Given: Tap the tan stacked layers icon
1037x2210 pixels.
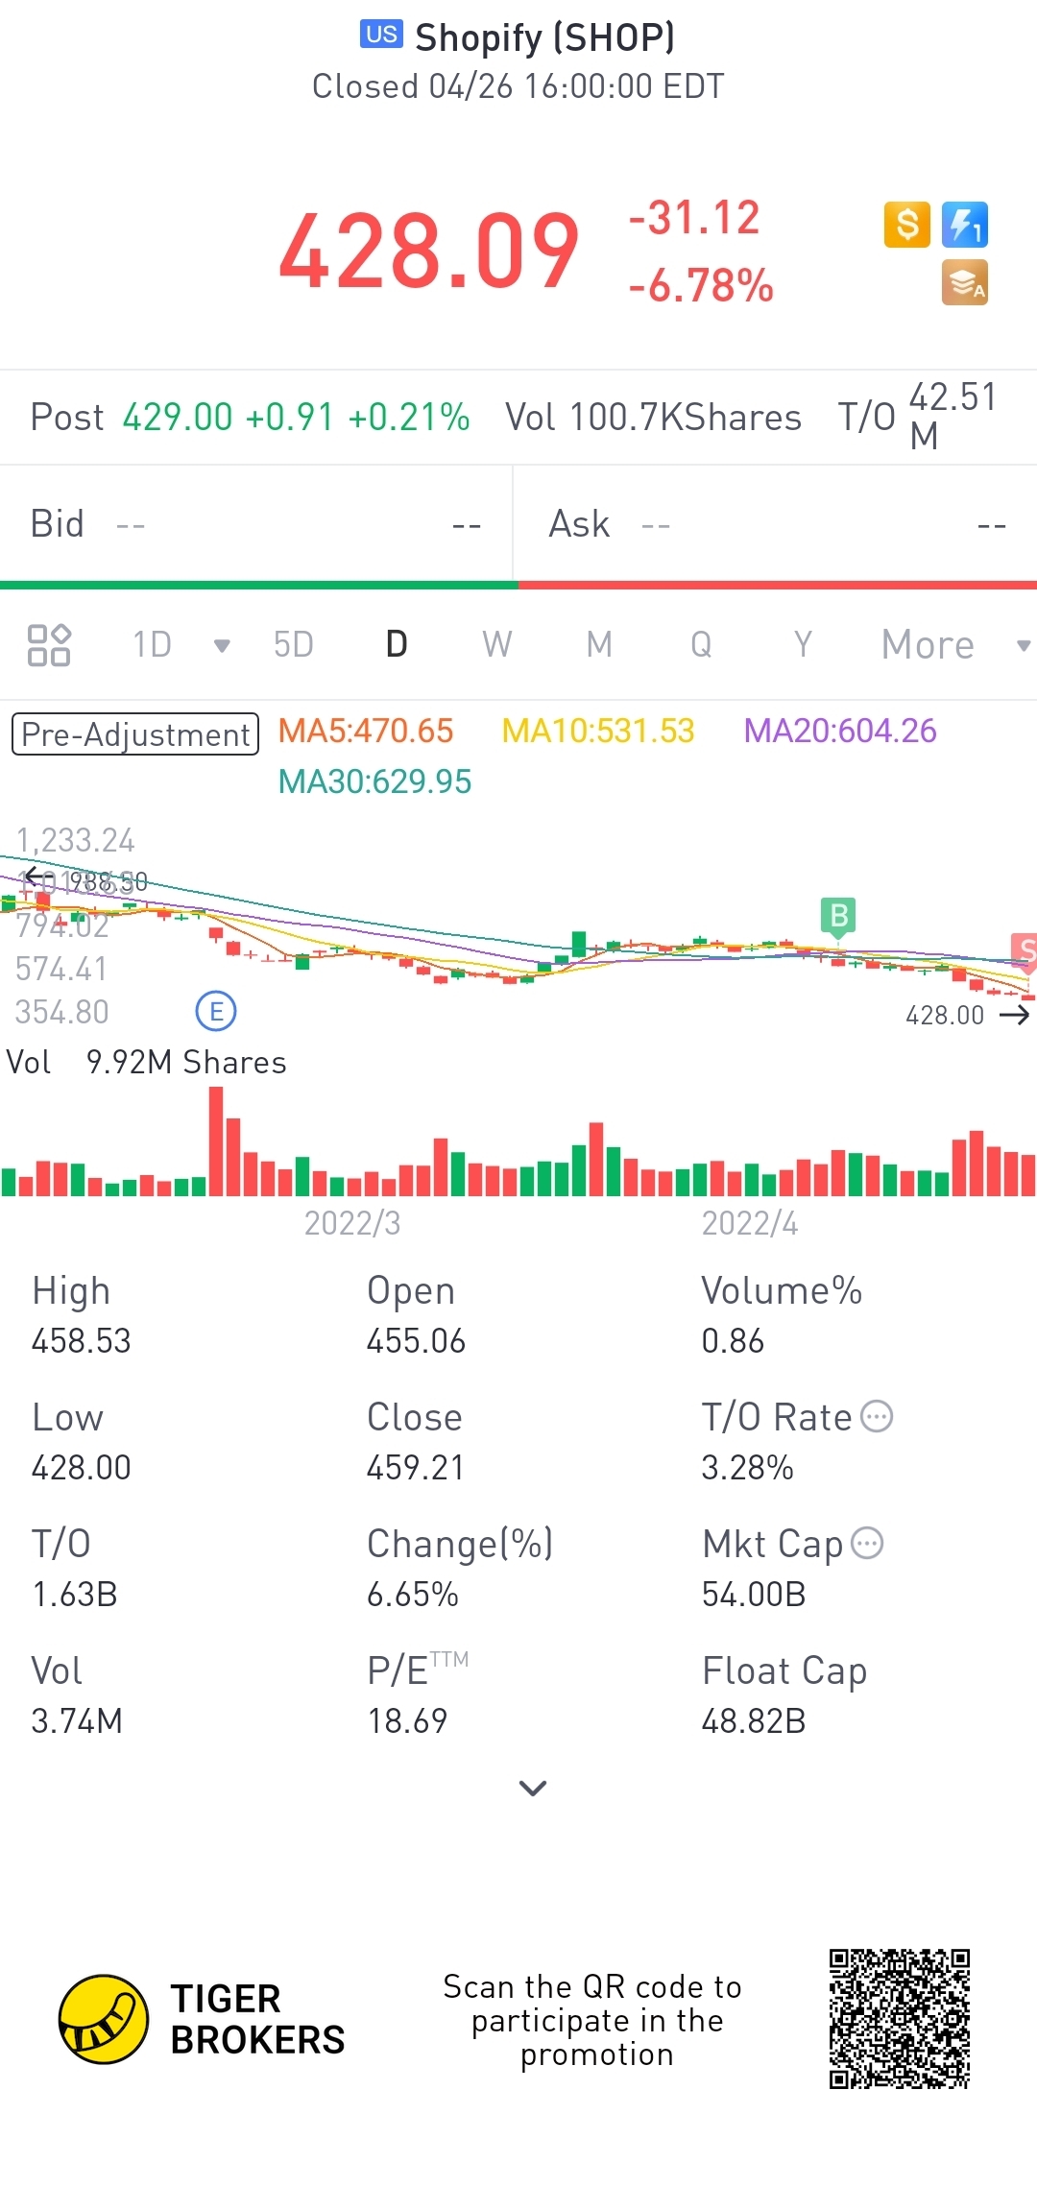Looking at the screenshot, I should (x=965, y=283).
